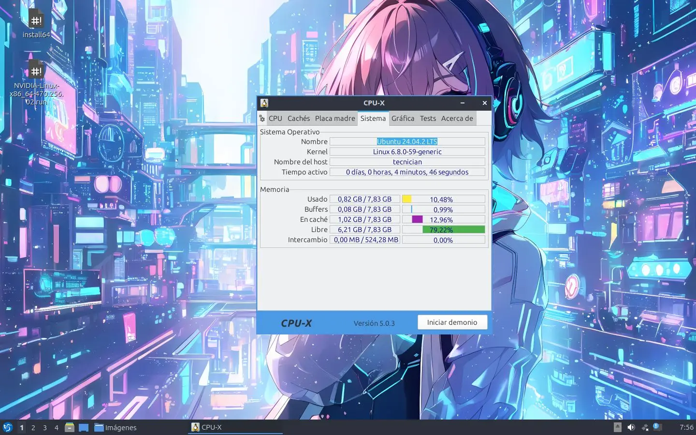Switch to the CPU tab
The height and width of the screenshot is (435, 696).
275,118
